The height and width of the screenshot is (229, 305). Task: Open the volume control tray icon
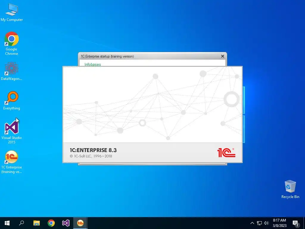pyautogui.click(x=266, y=223)
